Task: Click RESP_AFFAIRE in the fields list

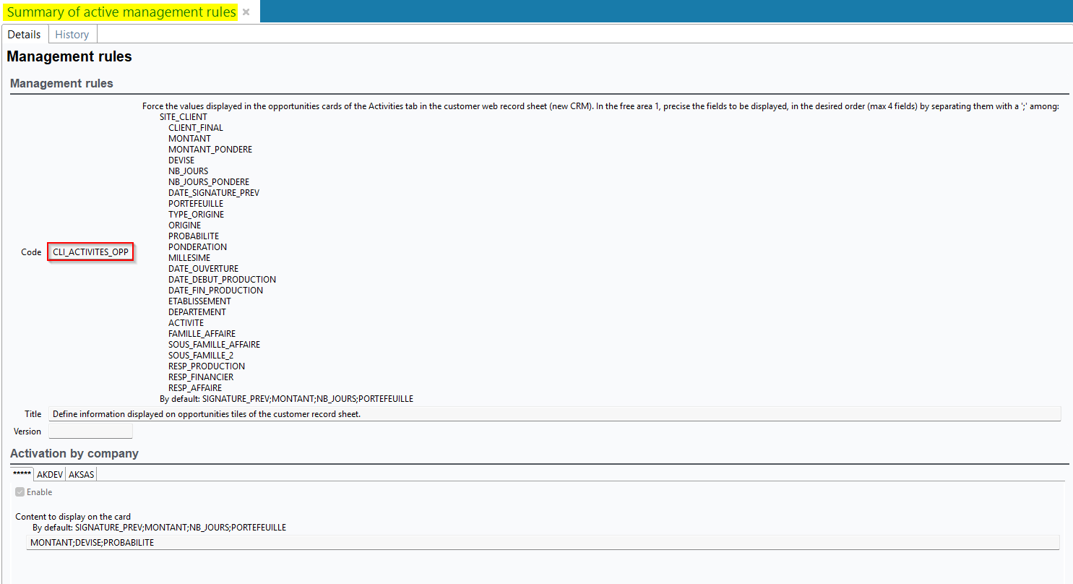Action: (195, 388)
